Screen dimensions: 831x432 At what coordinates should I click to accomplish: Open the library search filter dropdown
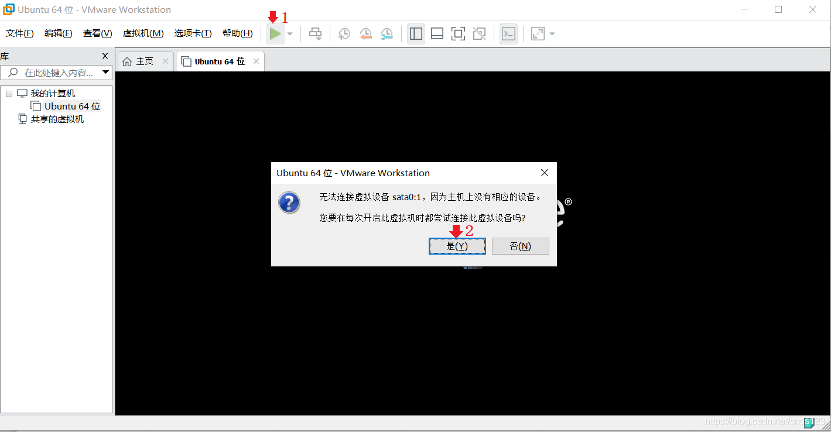tap(106, 73)
